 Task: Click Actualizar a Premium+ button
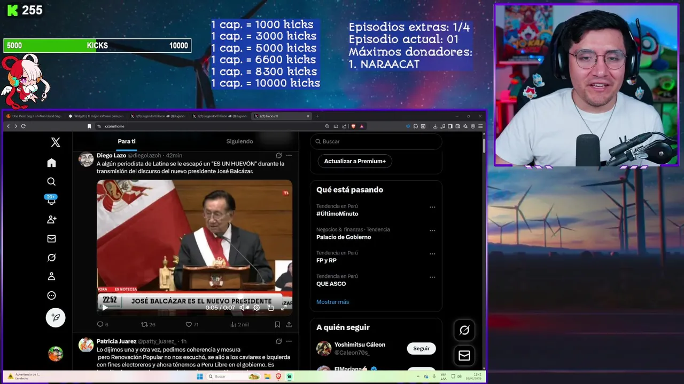(x=355, y=161)
